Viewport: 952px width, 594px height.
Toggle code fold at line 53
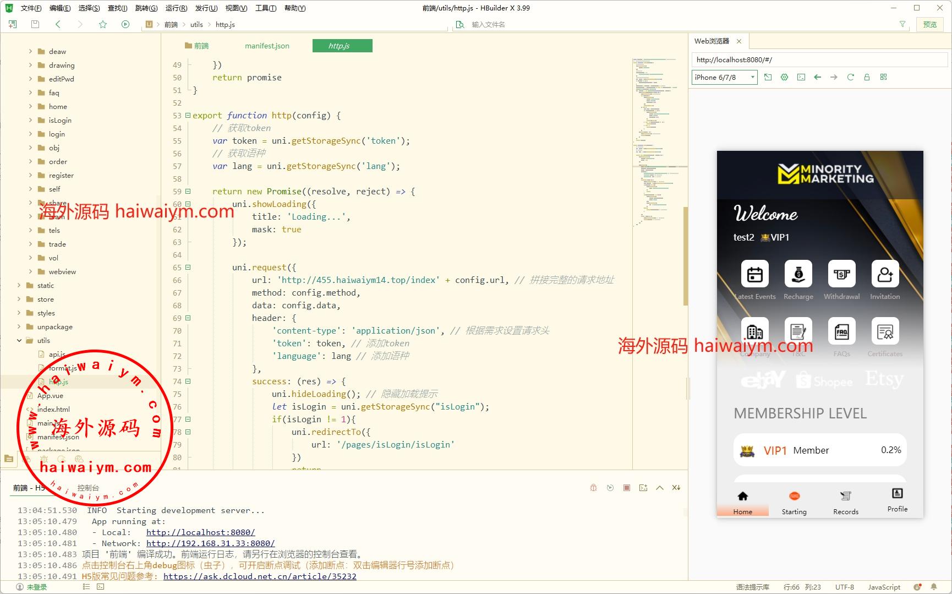point(188,116)
